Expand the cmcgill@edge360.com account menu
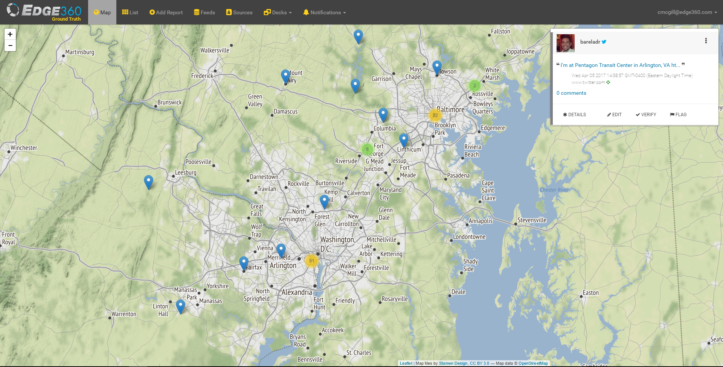 point(687,12)
